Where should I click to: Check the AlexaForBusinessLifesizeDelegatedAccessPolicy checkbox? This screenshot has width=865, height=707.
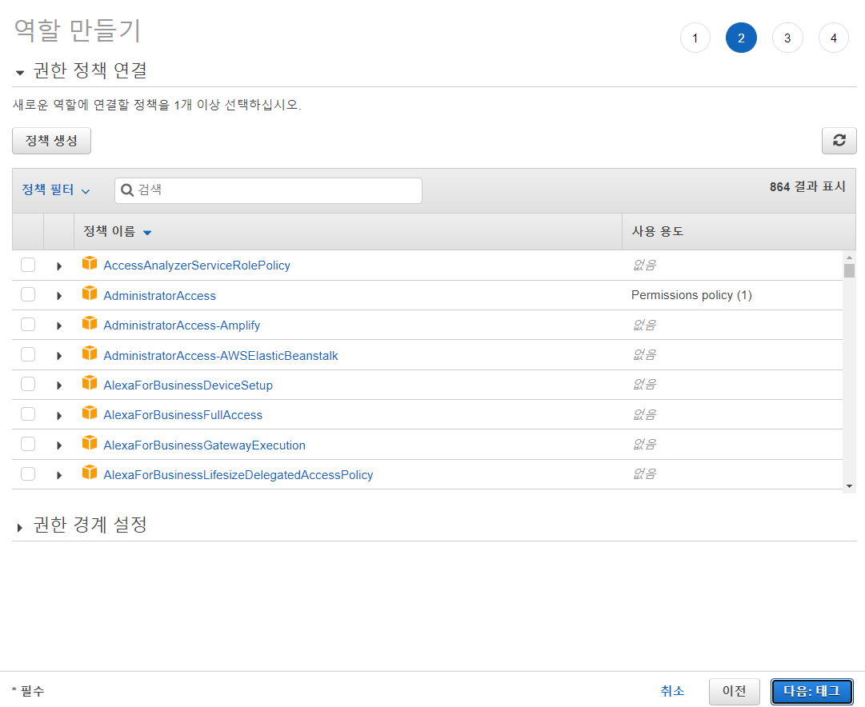[x=28, y=473]
